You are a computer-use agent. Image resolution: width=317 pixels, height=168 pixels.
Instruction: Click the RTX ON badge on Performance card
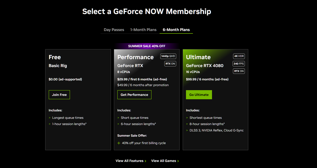coord(170,63)
